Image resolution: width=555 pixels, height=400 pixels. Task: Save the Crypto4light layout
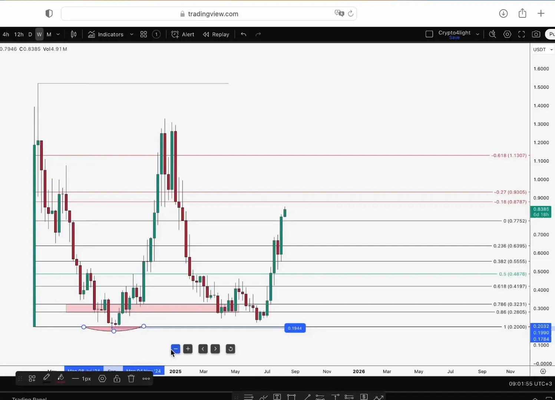pos(455,38)
